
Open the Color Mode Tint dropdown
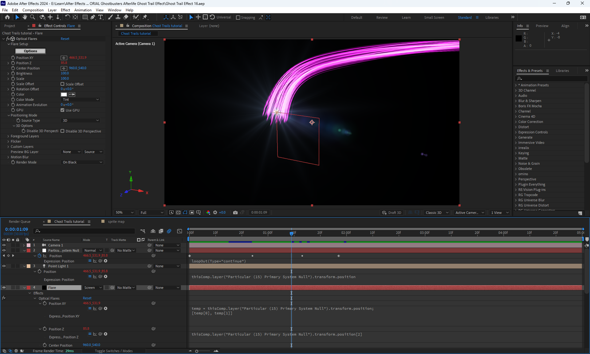(x=81, y=100)
